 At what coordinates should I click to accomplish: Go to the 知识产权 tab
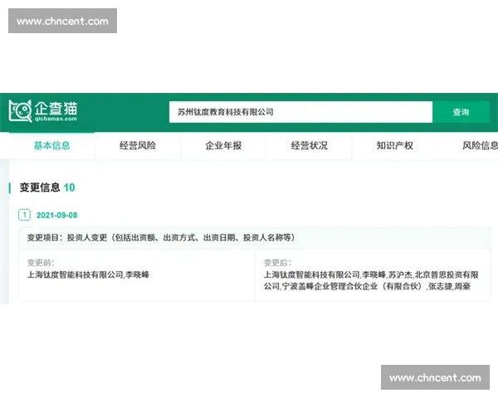point(395,146)
